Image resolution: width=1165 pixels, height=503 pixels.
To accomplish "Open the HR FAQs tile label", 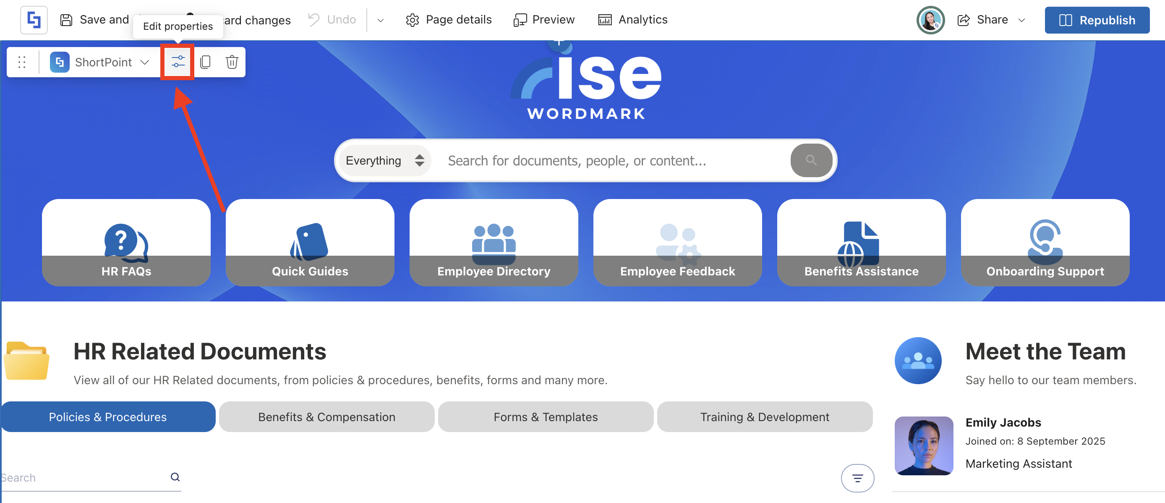I will tap(126, 271).
